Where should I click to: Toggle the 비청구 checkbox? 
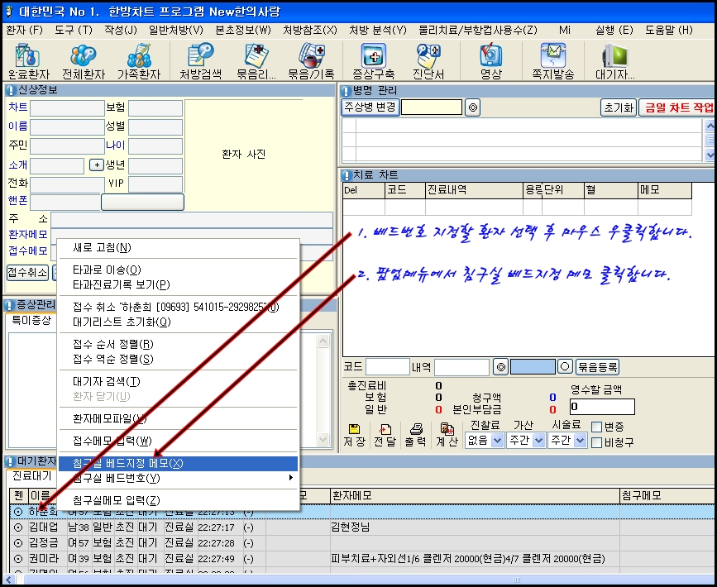click(x=596, y=442)
